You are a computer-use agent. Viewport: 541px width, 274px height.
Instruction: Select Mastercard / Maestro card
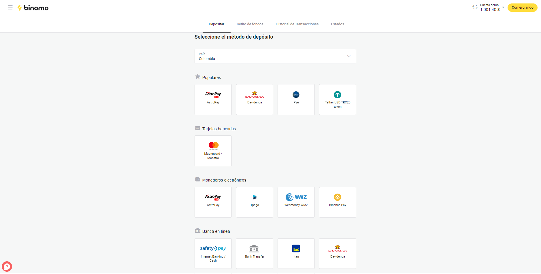pyautogui.click(x=213, y=151)
